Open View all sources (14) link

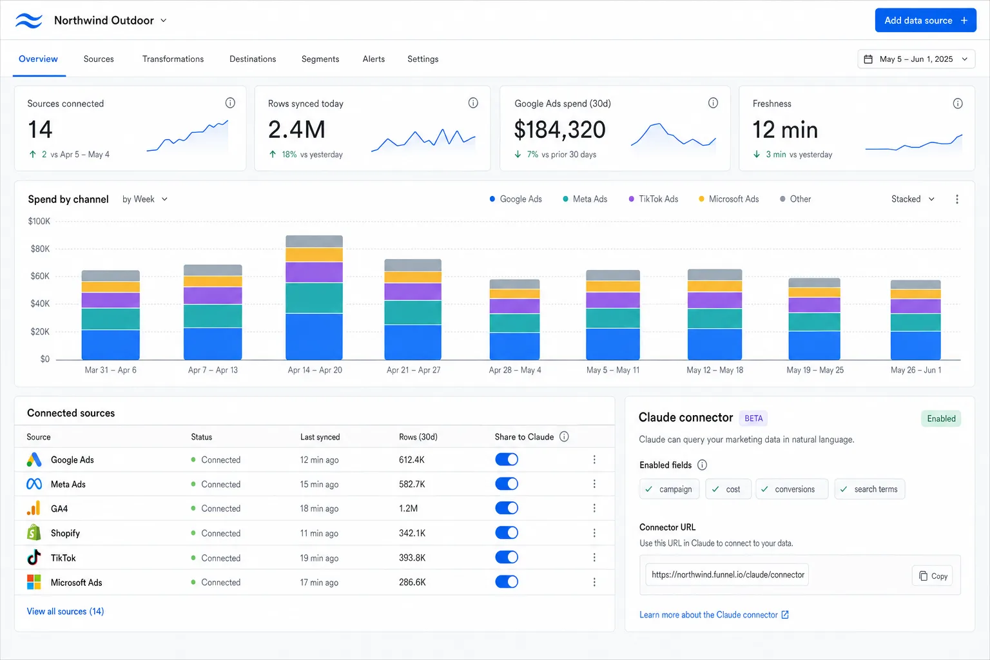click(65, 612)
